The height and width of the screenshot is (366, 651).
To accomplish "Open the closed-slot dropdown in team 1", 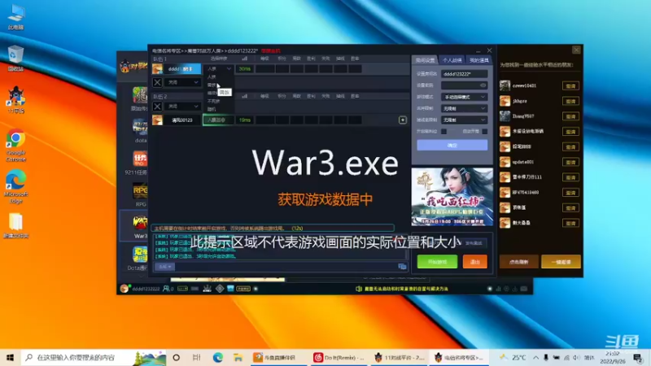I will (x=183, y=82).
